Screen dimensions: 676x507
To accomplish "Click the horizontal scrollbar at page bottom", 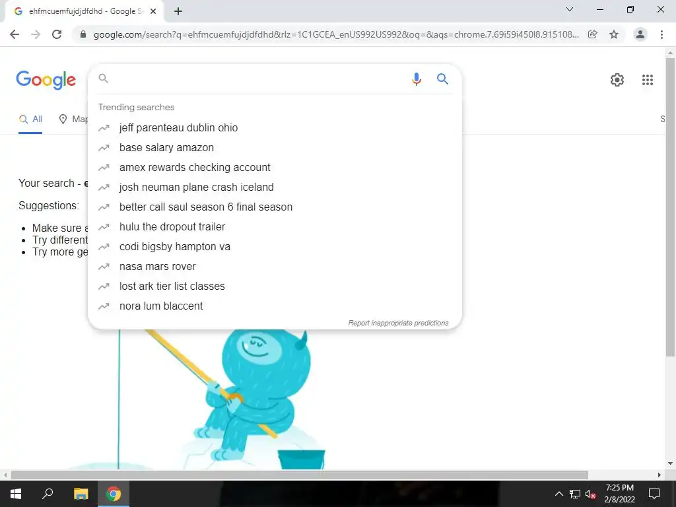I will (x=300, y=475).
